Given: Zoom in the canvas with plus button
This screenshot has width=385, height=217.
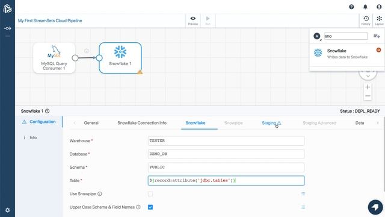Looking at the screenshot, I should [x=368, y=87].
